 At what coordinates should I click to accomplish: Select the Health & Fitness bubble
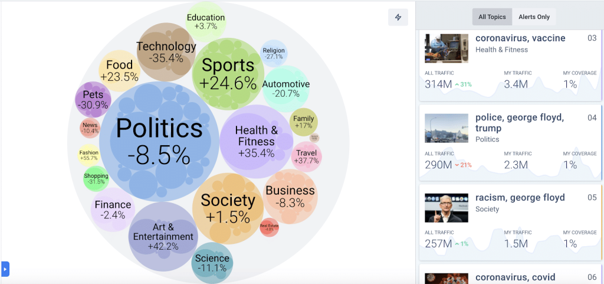[x=257, y=142]
